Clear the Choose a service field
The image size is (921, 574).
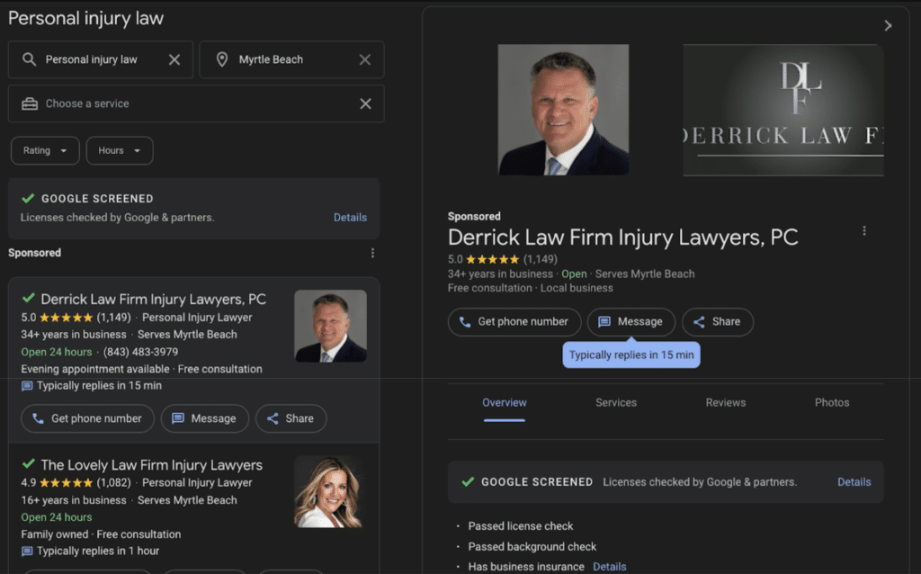(x=365, y=103)
